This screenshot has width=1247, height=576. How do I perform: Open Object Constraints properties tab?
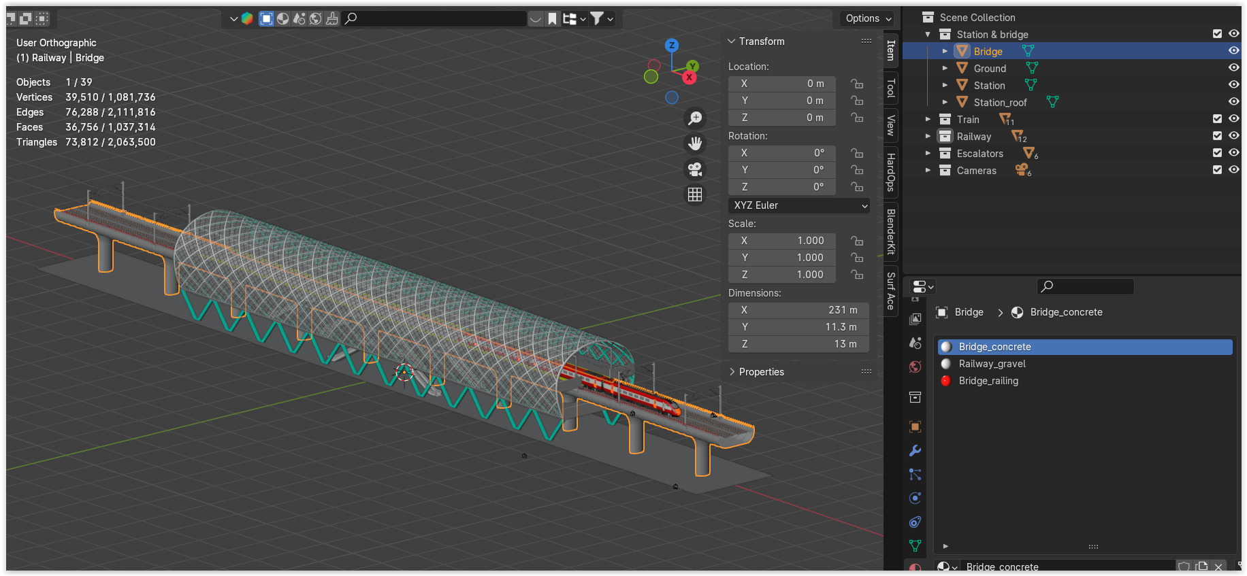(916, 522)
